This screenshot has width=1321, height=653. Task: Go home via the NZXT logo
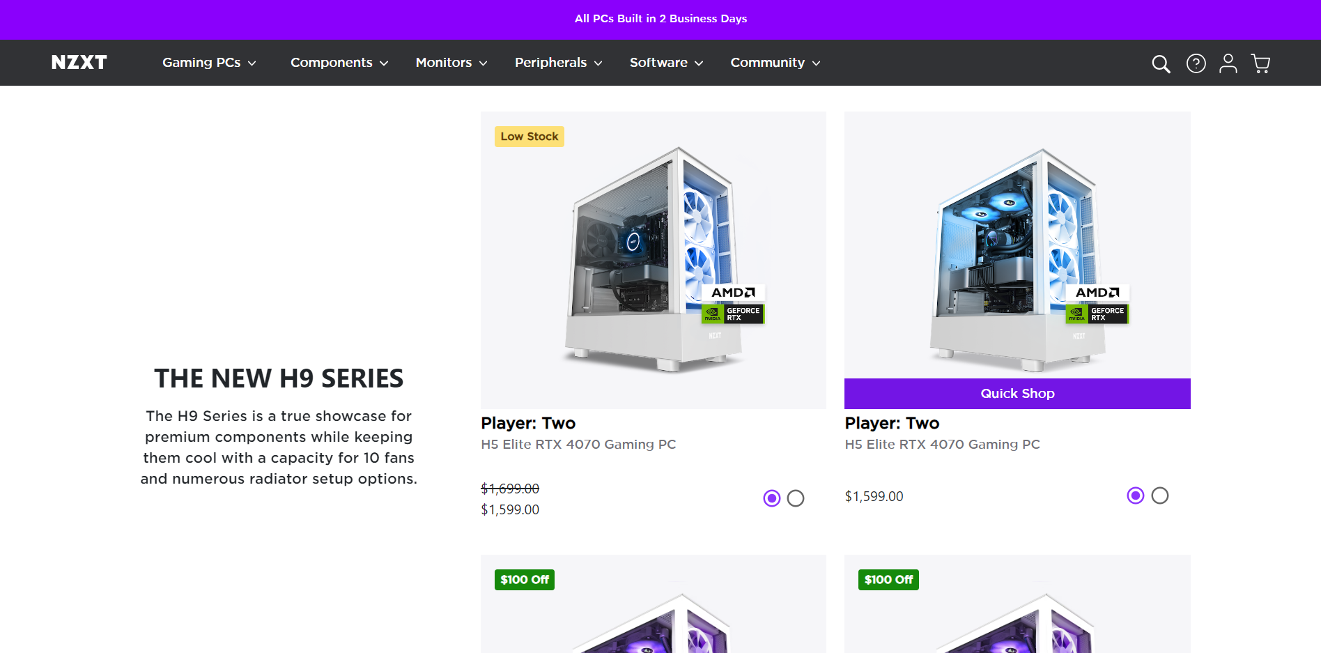point(79,63)
